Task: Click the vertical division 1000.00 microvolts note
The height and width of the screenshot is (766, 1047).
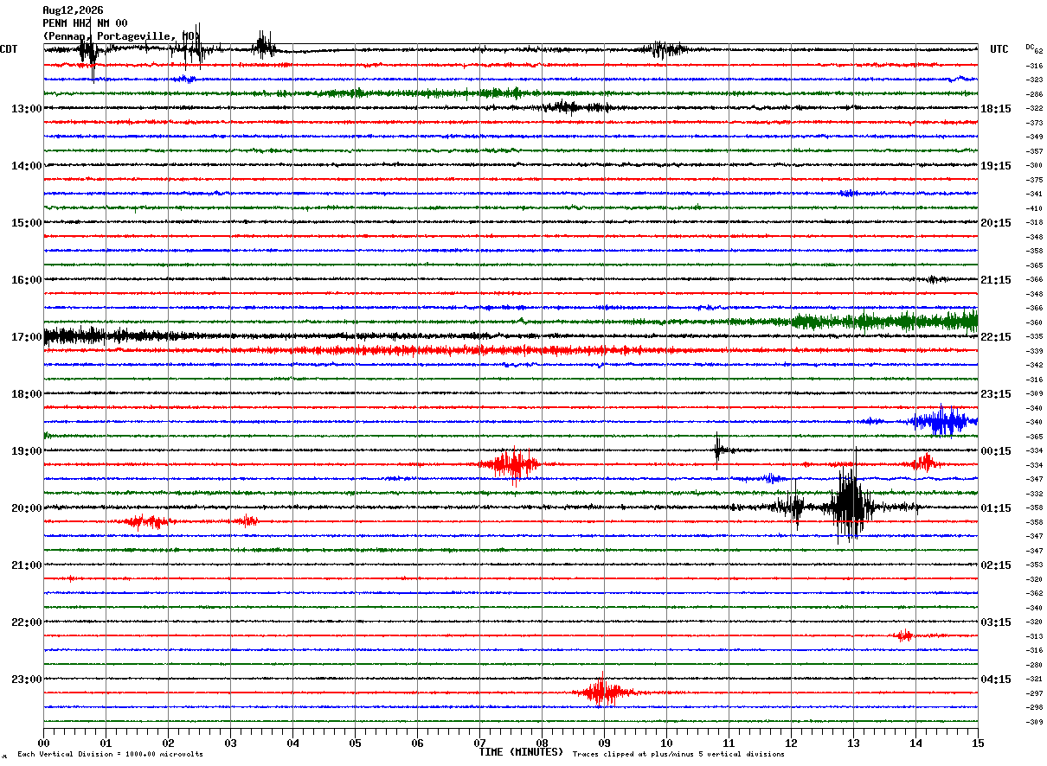Action: point(110,755)
